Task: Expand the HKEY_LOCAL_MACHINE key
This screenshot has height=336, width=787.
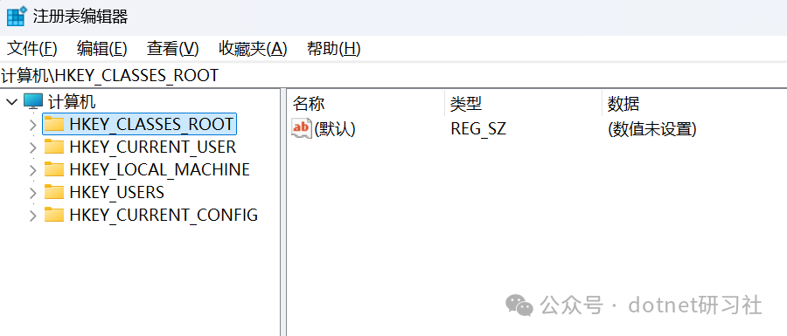Action: 33,170
